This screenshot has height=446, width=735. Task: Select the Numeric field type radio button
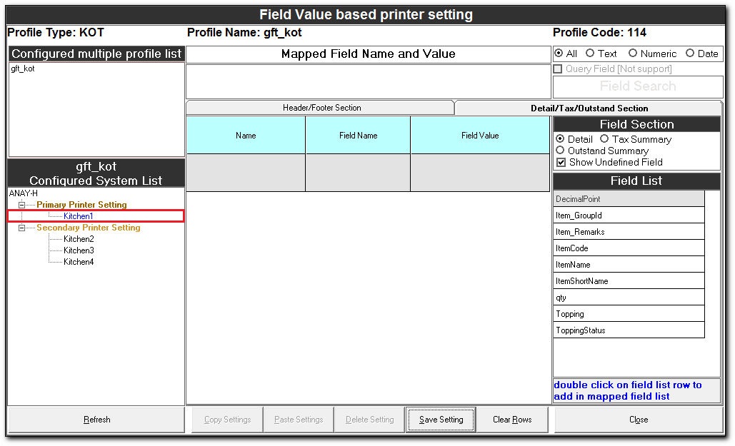pyautogui.click(x=633, y=54)
